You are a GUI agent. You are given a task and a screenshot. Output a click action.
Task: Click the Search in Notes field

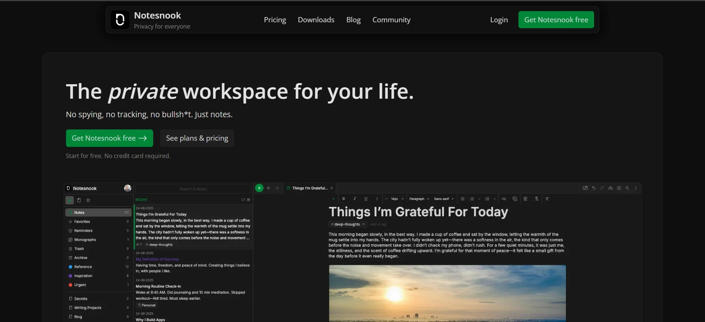pos(193,189)
